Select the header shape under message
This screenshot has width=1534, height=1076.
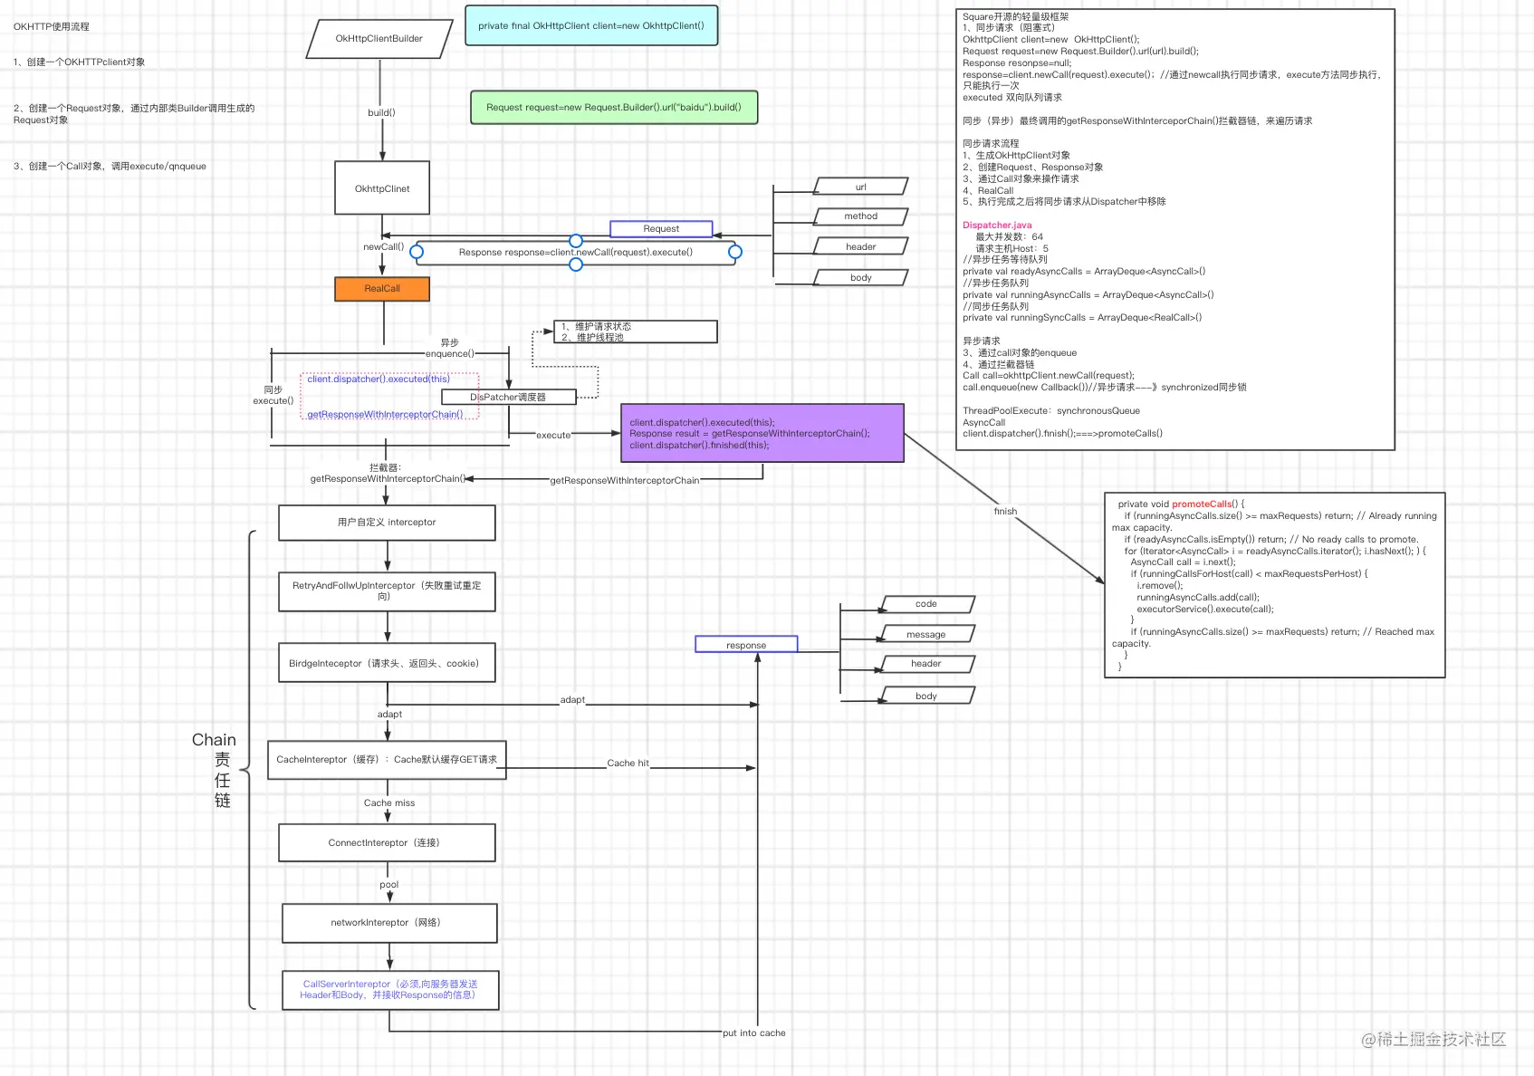pyautogui.click(x=926, y=664)
